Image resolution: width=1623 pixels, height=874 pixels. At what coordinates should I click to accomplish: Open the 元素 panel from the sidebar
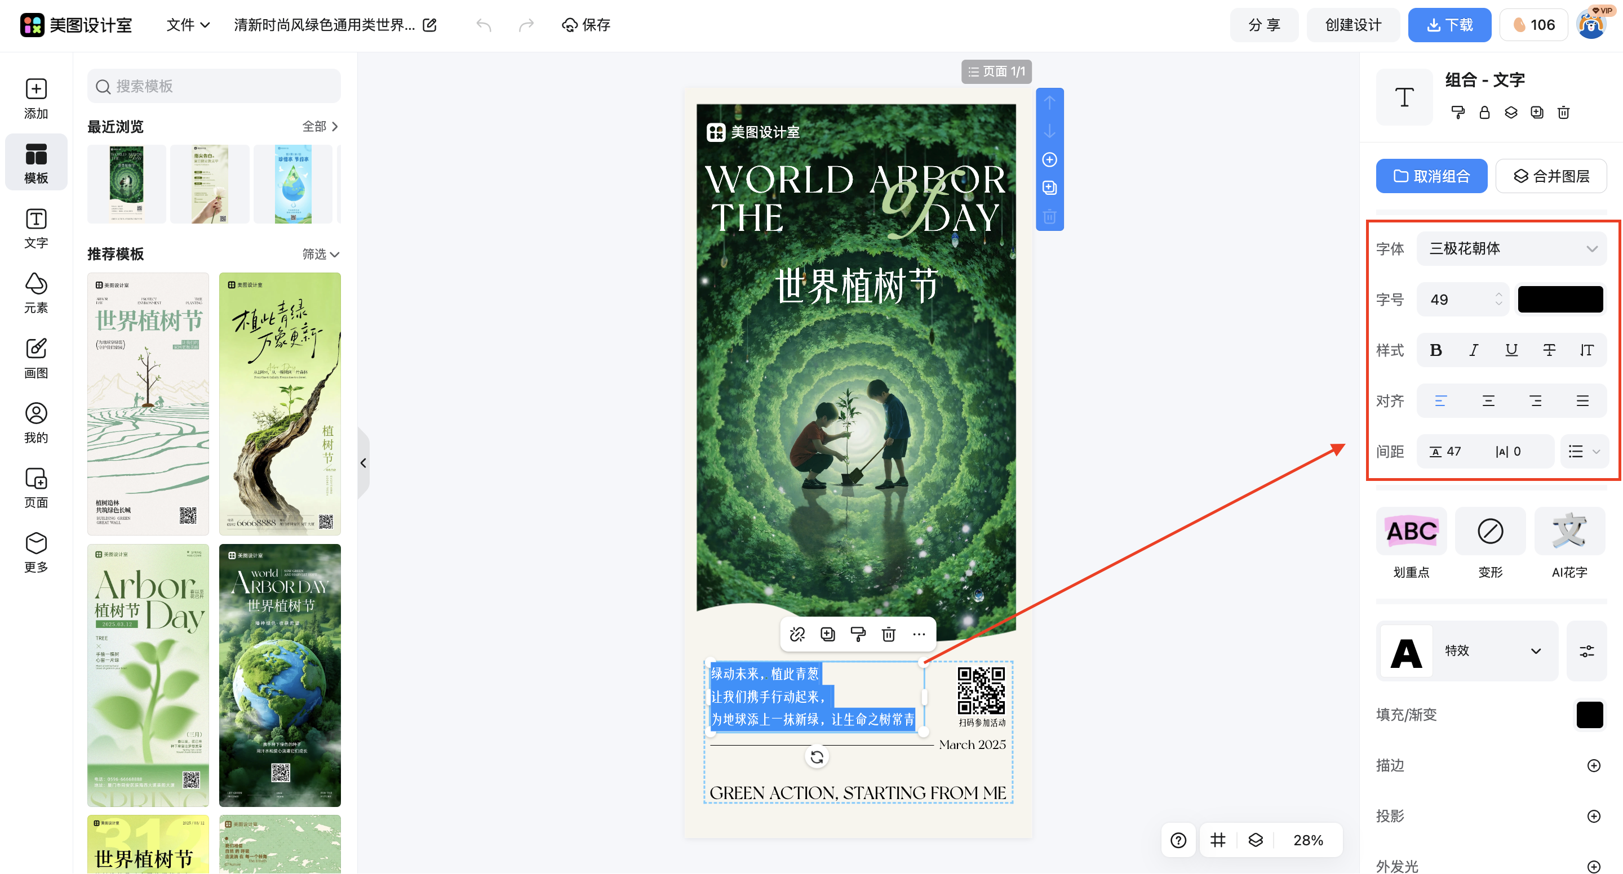point(36,293)
